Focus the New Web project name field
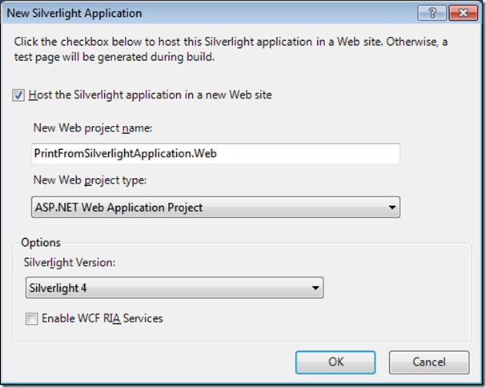Image resolution: width=486 pixels, height=388 pixels. point(215,154)
